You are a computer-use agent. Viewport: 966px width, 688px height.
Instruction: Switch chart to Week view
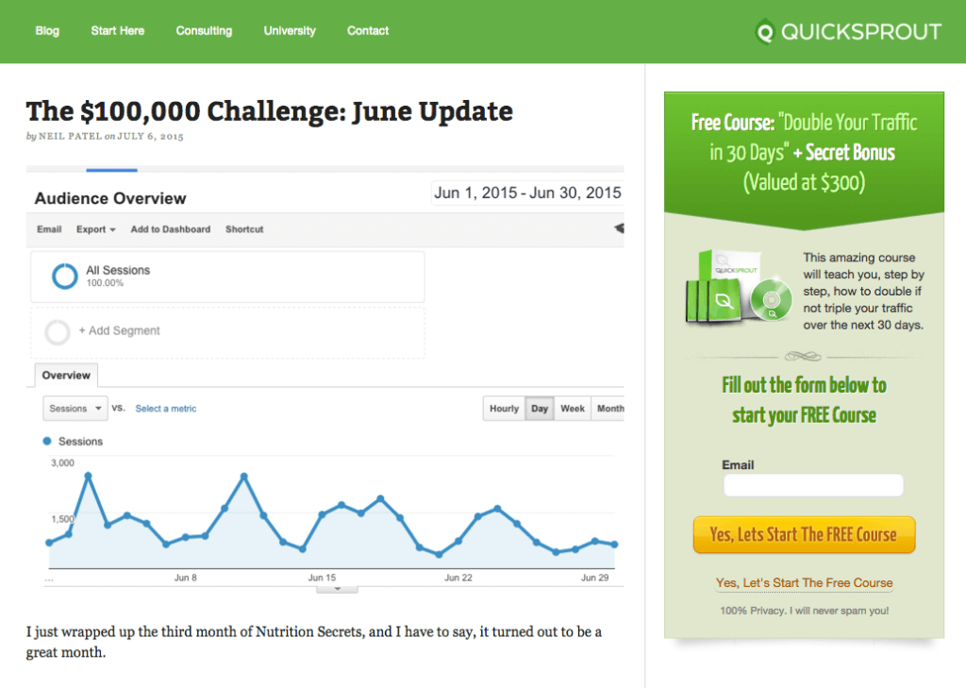point(573,409)
